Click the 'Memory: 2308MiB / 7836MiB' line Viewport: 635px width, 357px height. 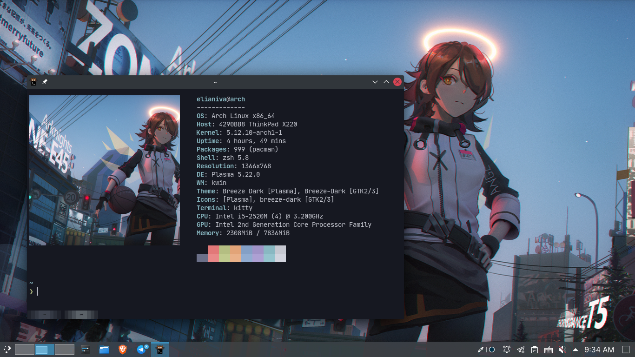[x=243, y=233]
